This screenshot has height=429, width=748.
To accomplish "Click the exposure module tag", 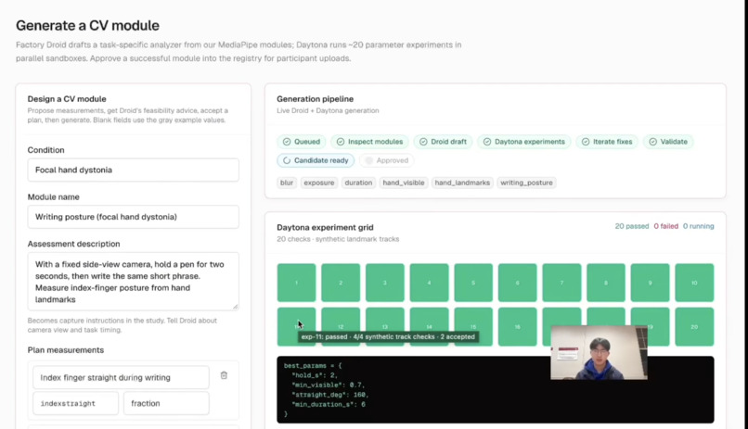I will (x=319, y=183).
